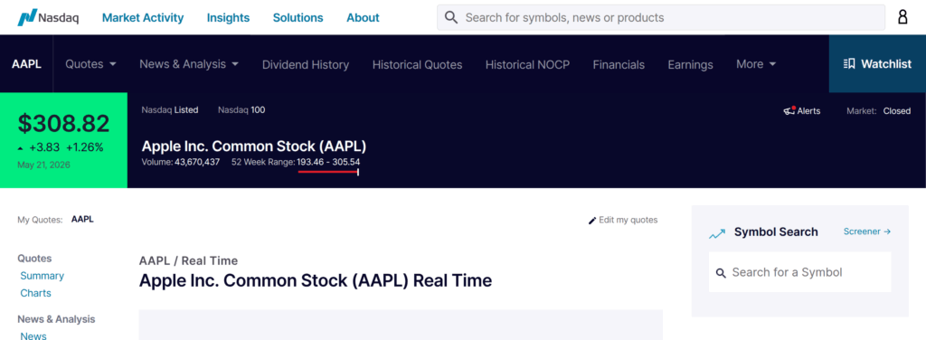Click the Nasdaq logo

click(x=48, y=18)
